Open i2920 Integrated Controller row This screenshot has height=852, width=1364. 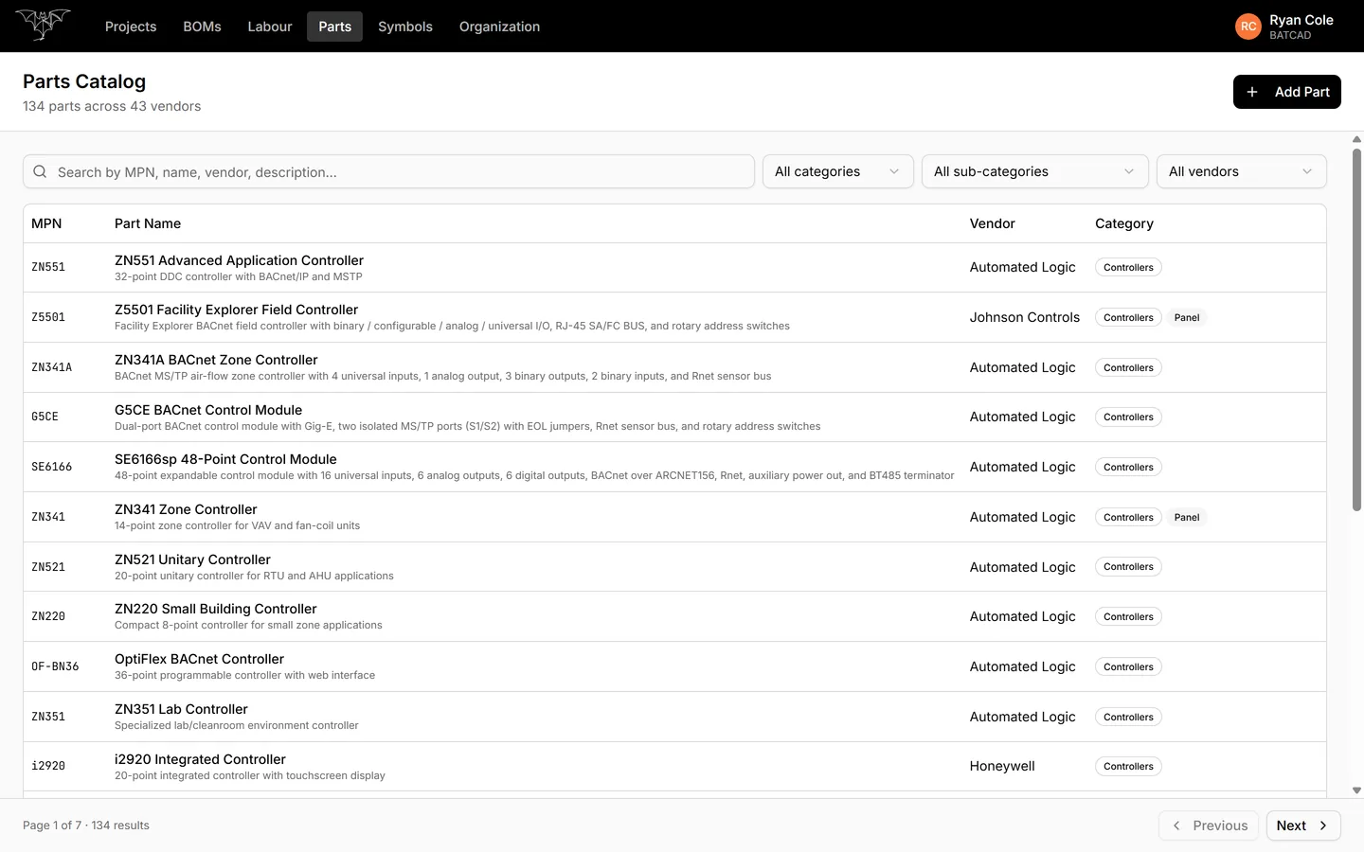674,767
